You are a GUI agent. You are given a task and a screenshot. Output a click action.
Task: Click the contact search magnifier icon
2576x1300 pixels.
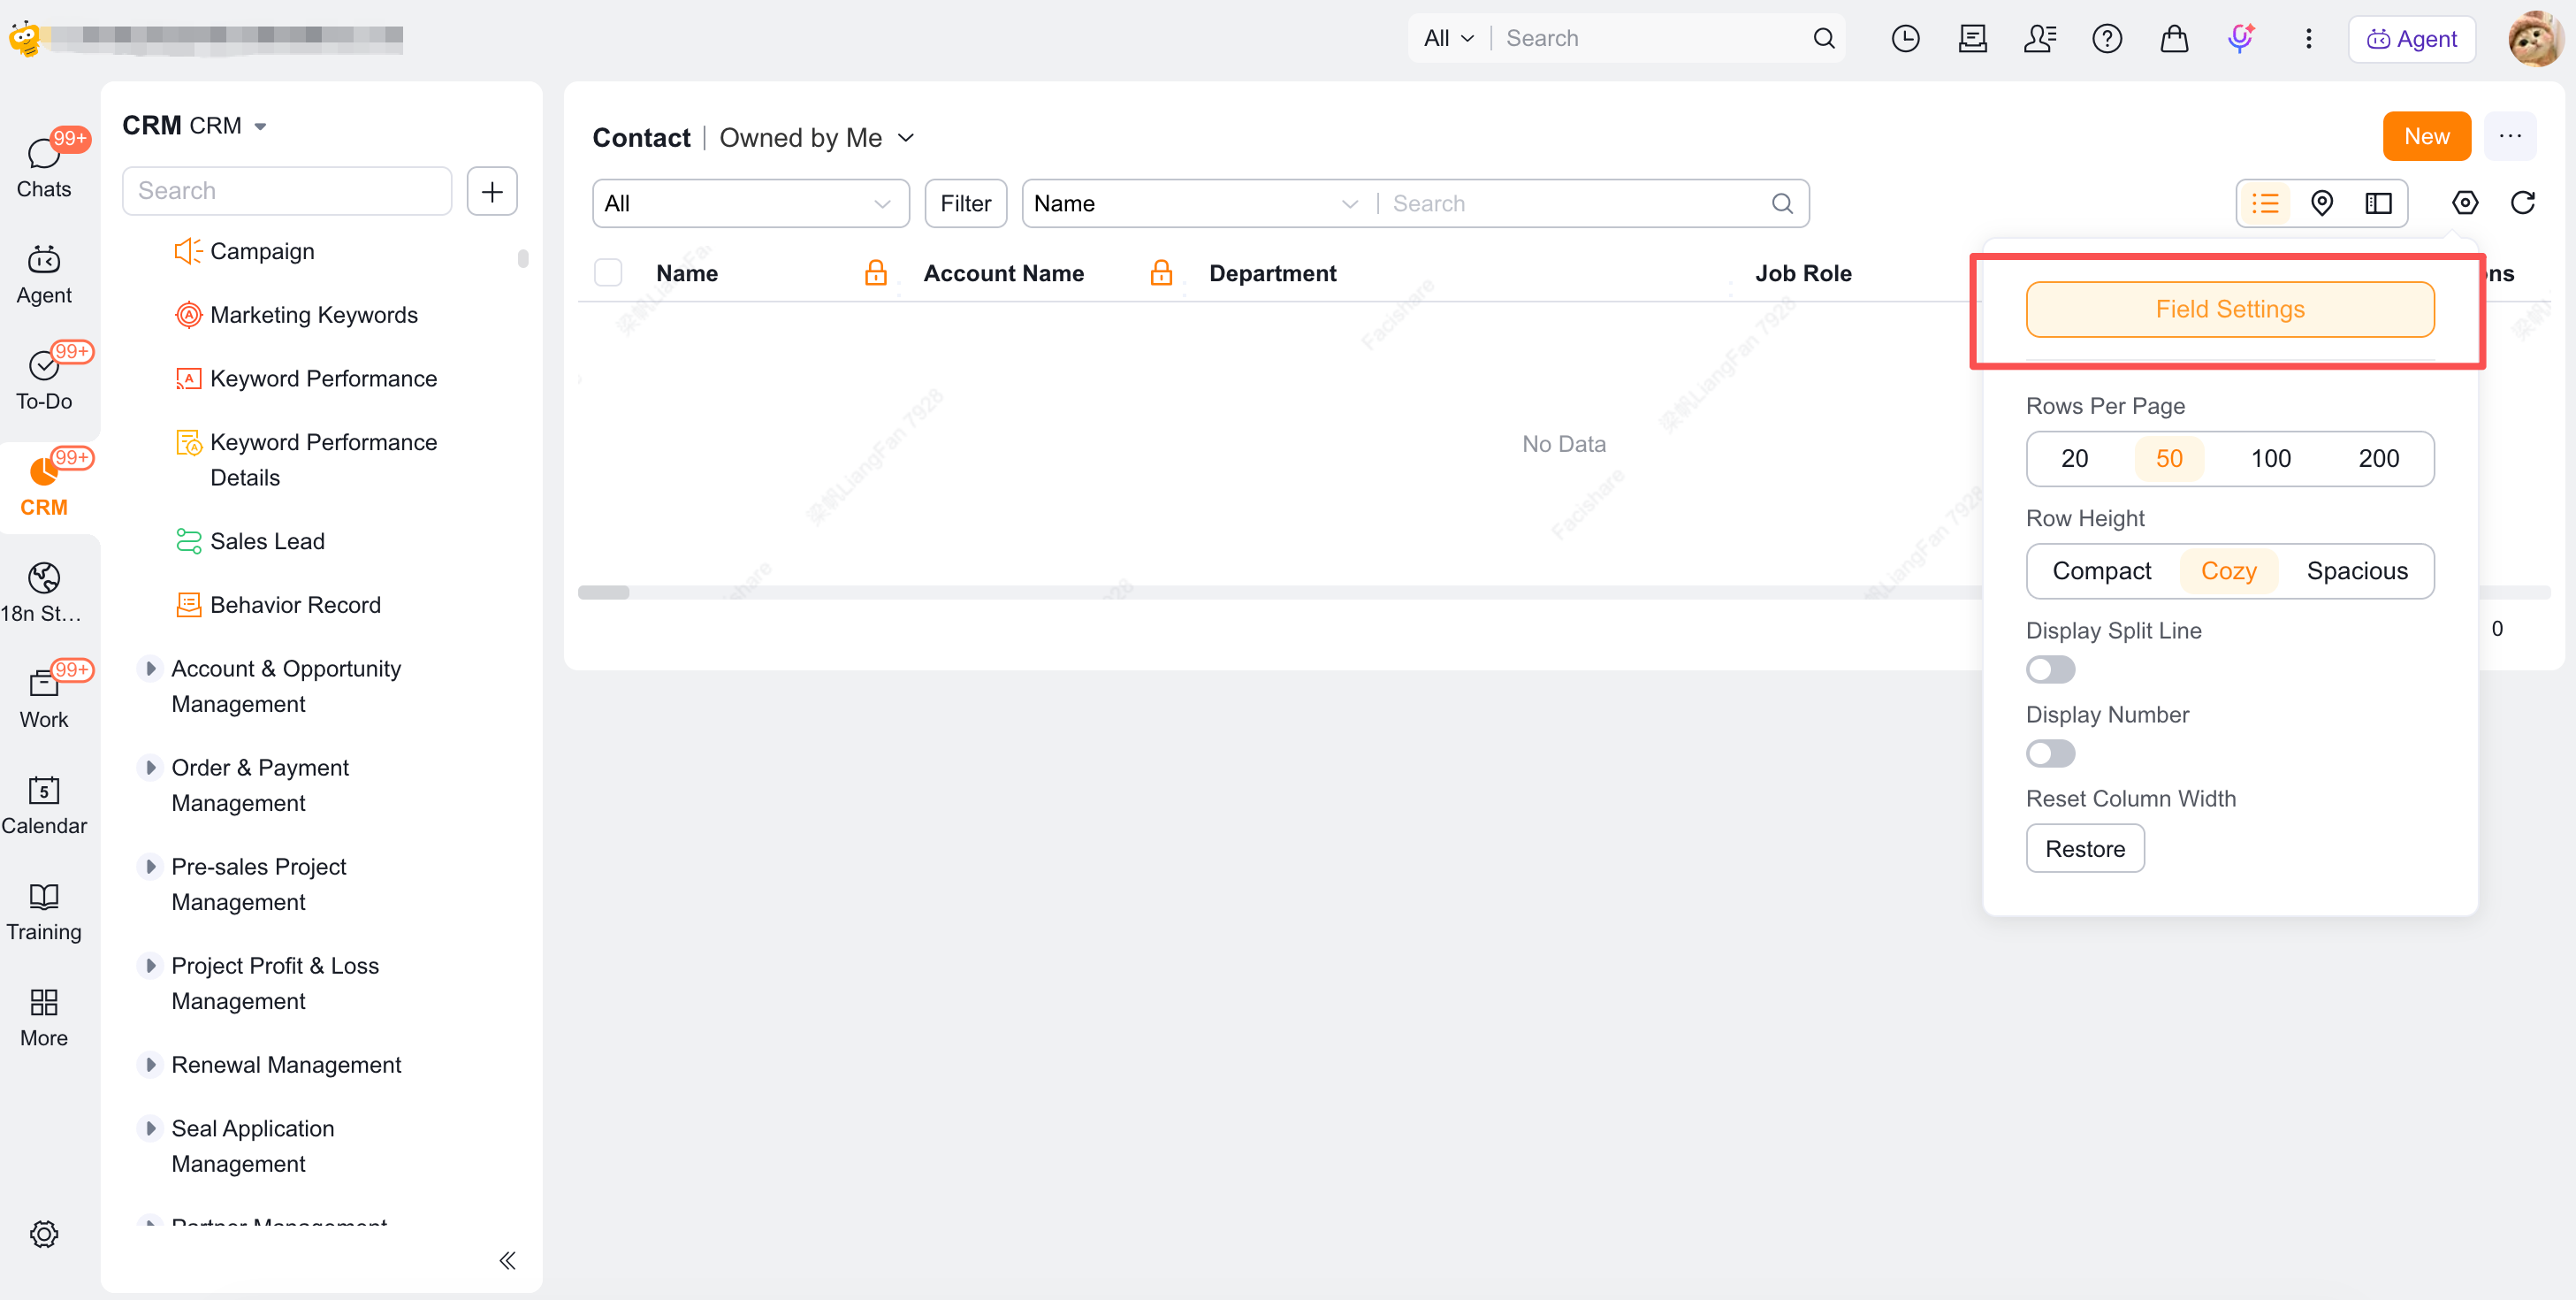[x=1782, y=203]
